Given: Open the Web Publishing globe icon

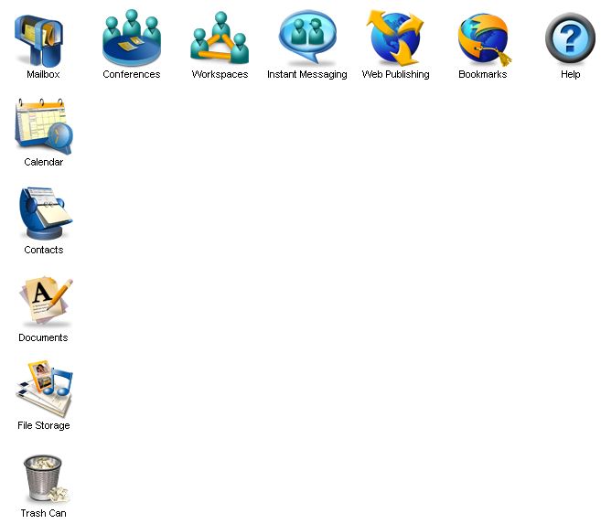Looking at the screenshot, I should click(395, 37).
